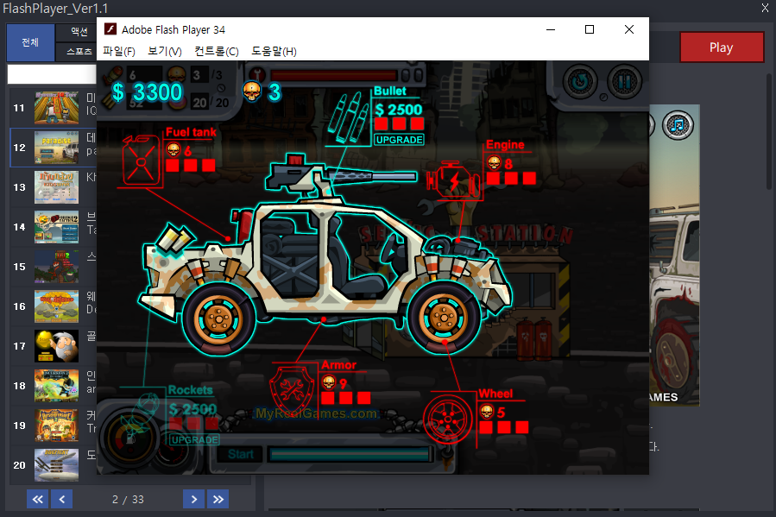
Task: Select the gold miner game number 17
Action: [x=56, y=346]
